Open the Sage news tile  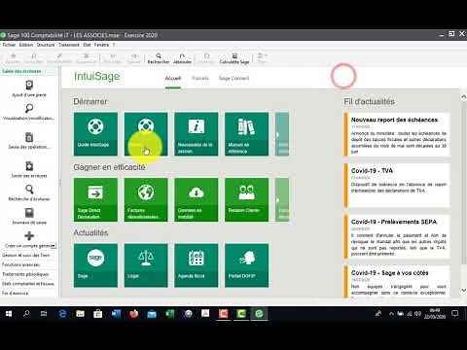point(95,265)
